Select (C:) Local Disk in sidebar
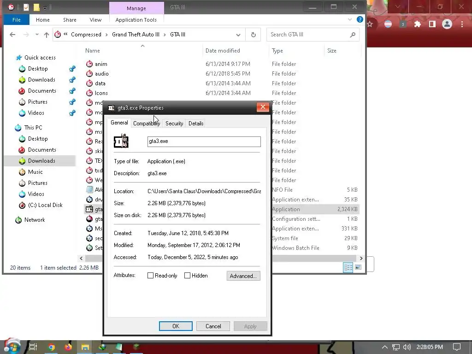 click(45, 205)
